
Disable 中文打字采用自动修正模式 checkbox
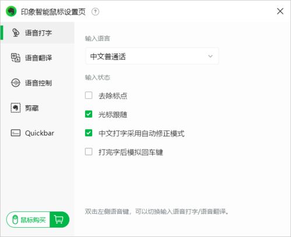click(x=89, y=133)
